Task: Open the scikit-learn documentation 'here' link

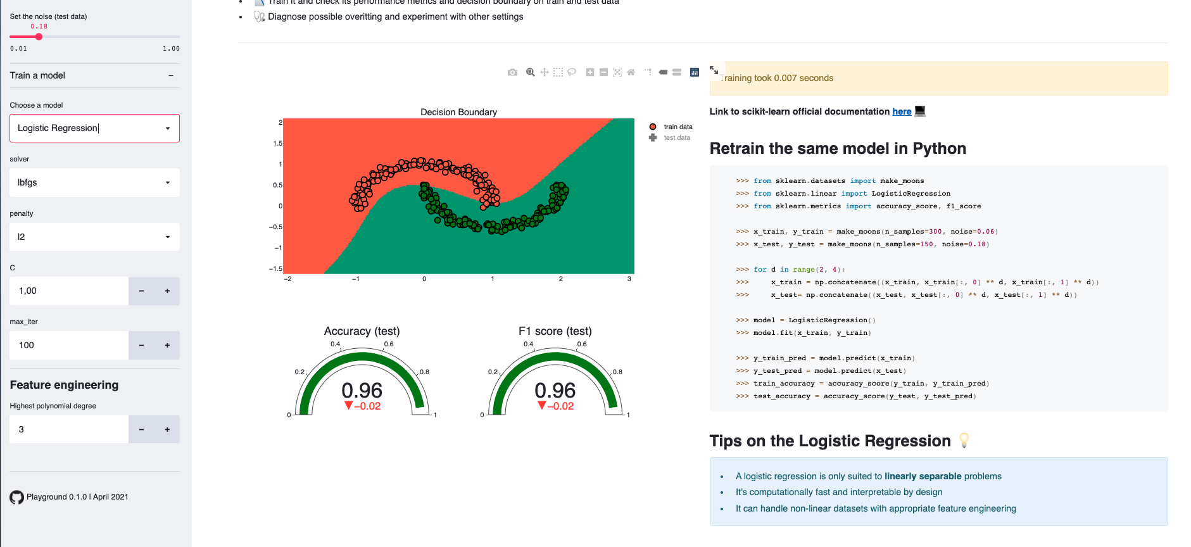Action: point(902,111)
